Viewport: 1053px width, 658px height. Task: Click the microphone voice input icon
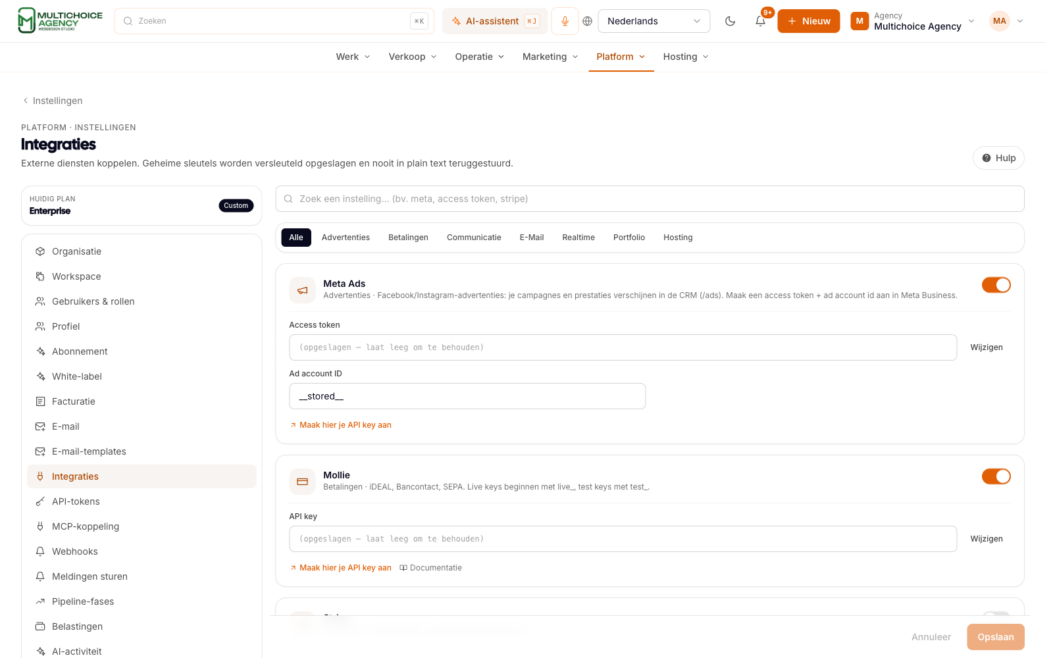coord(565,21)
